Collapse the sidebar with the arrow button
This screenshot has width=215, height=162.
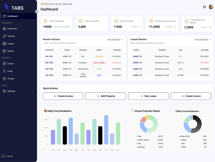pos(37,11)
